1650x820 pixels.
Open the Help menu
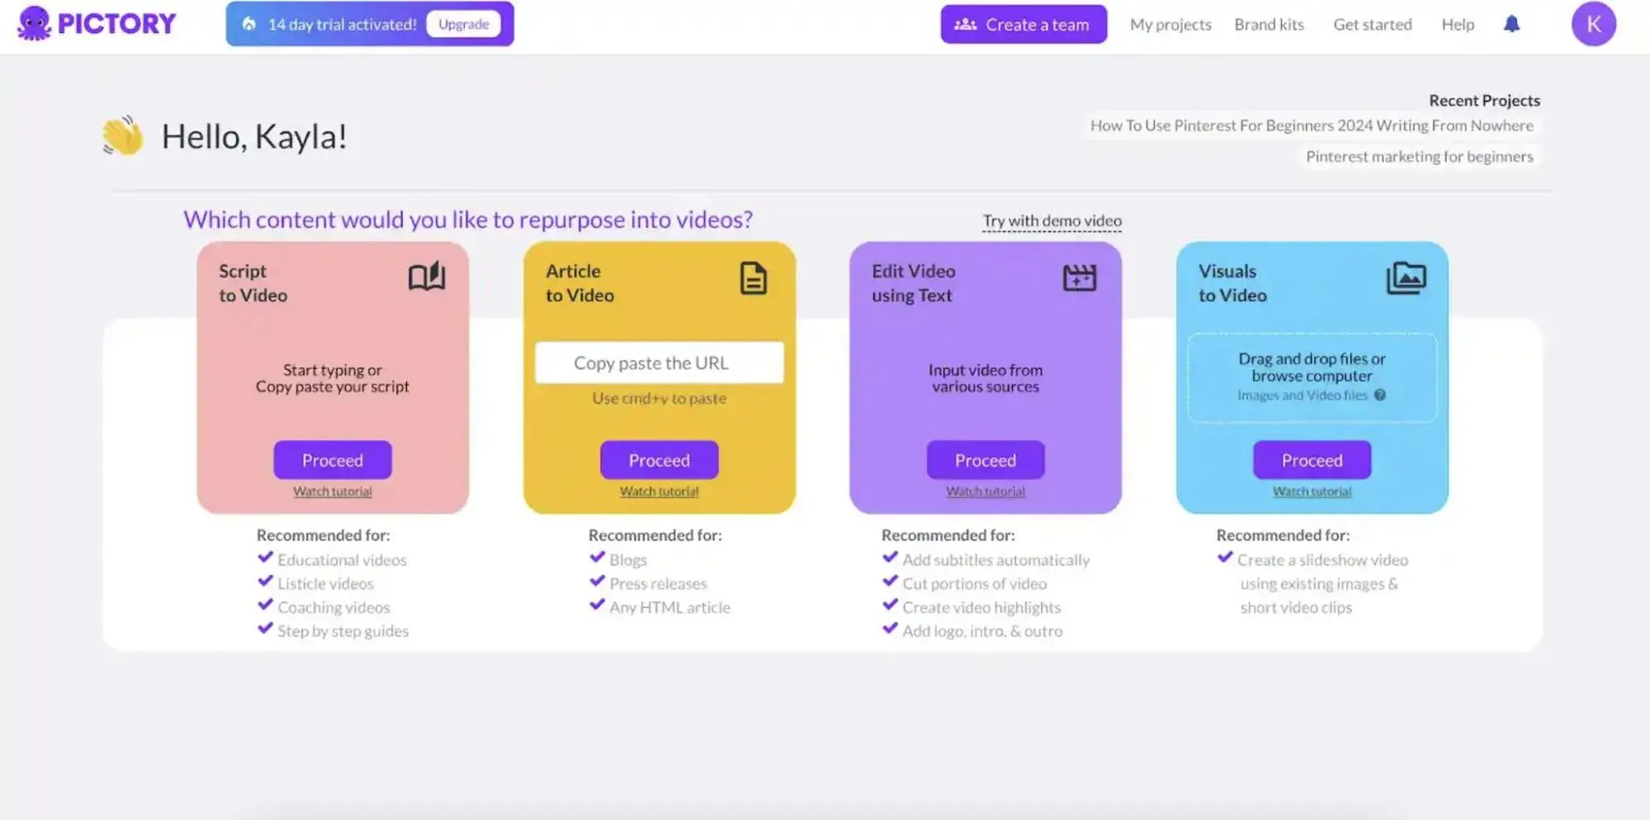[1457, 25]
